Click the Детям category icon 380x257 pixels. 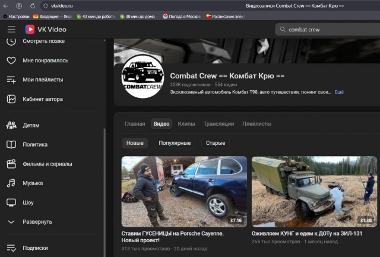(x=11, y=125)
